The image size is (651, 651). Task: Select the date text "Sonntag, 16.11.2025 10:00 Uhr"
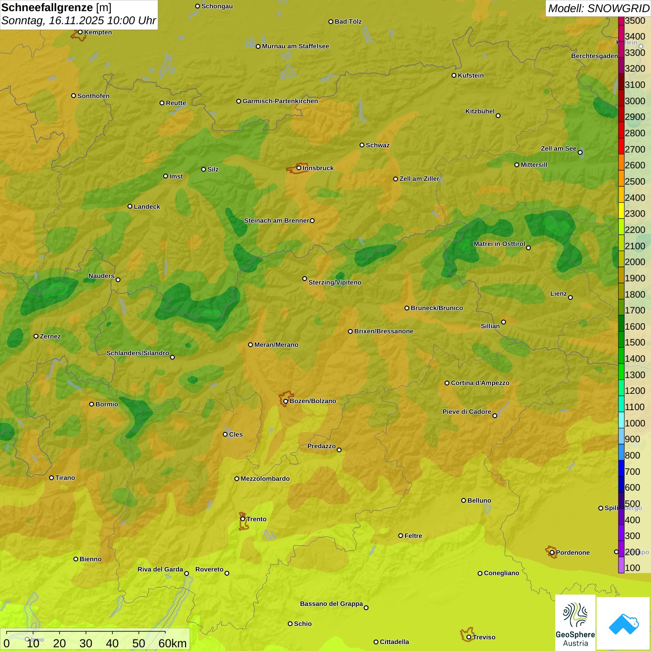coord(79,21)
